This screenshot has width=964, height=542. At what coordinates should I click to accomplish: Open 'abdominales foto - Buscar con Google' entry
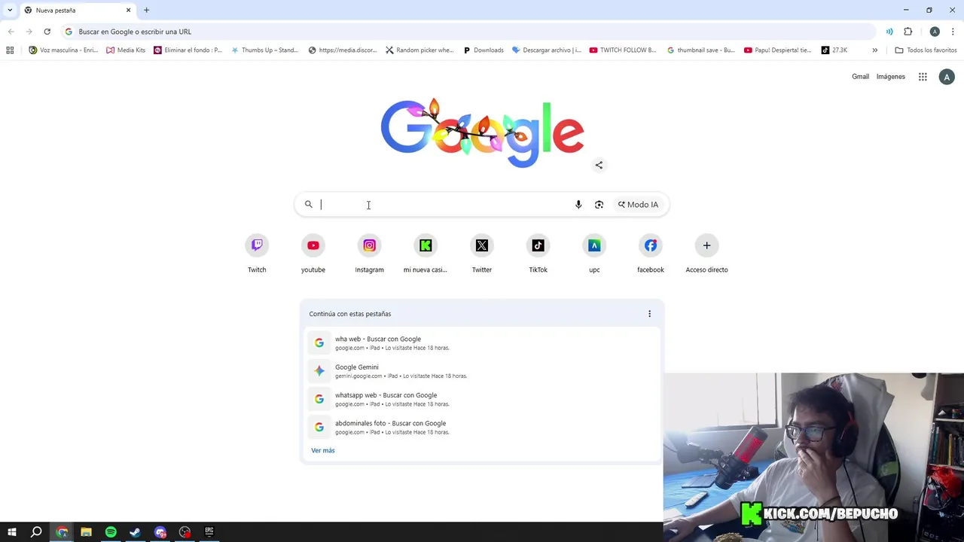(482, 428)
